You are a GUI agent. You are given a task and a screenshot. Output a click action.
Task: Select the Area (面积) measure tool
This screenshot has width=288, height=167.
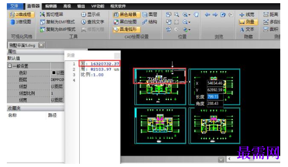[271, 29]
